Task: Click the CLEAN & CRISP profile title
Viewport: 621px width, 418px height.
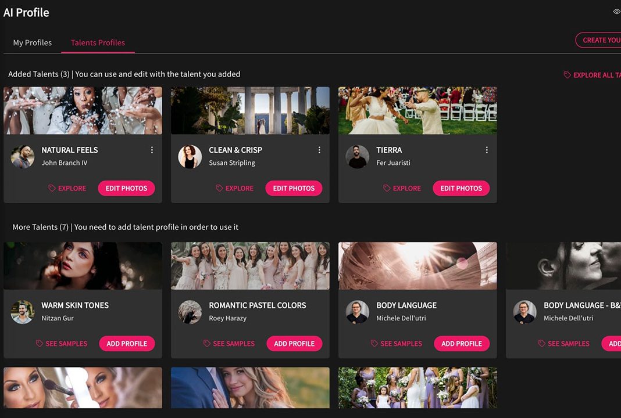Action: click(x=235, y=150)
